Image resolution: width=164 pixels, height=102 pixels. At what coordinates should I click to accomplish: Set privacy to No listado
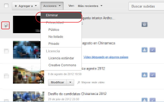(56, 37)
